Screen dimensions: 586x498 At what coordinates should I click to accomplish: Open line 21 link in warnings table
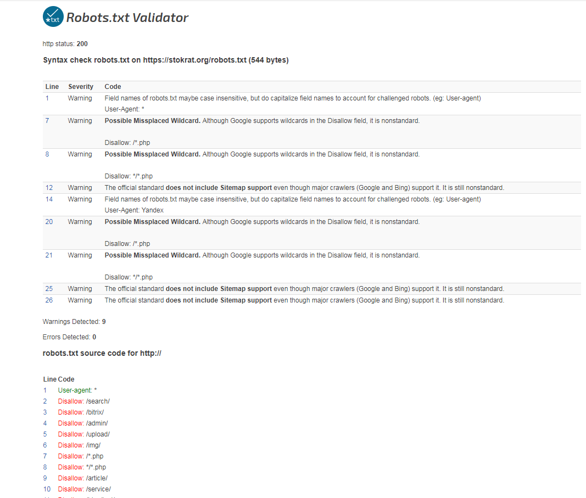tap(49, 255)
